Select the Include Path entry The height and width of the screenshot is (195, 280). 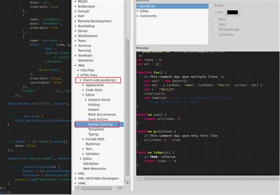[x=95, y=139]
